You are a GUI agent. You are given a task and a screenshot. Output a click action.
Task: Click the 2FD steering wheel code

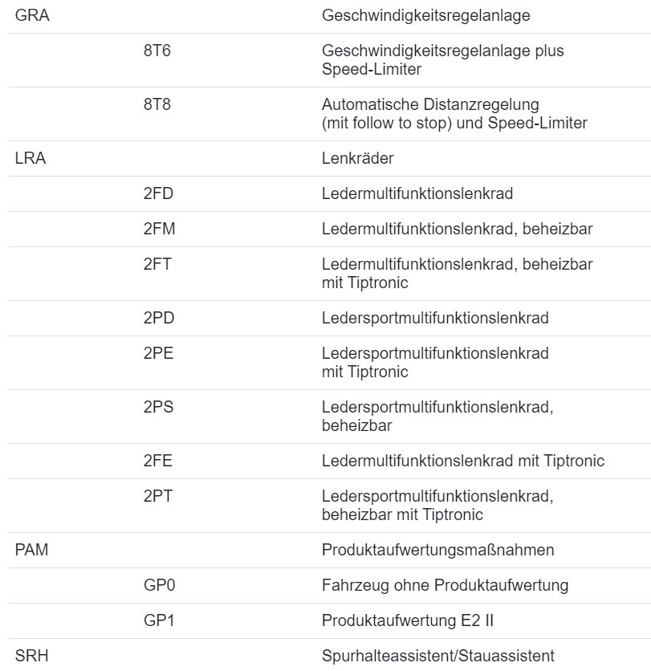tap(158, 194)
